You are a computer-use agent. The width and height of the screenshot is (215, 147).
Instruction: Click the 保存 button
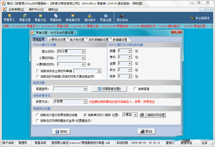tap(61, 132)
